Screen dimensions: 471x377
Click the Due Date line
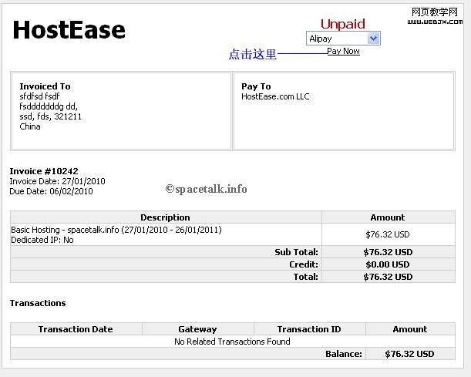[51, 191]
